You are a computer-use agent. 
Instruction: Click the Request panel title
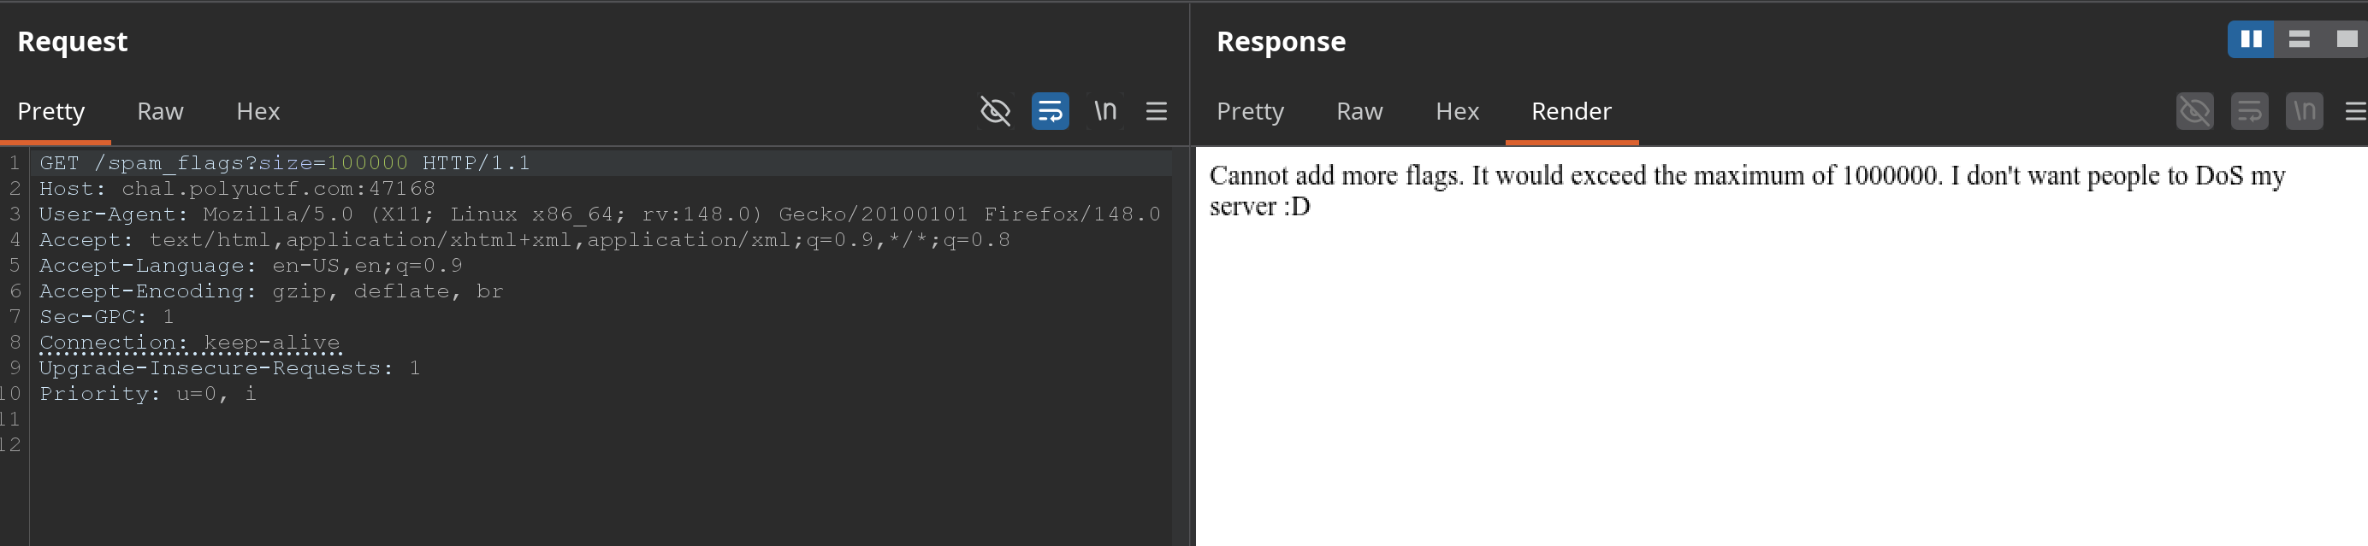(x=73, y=41)
